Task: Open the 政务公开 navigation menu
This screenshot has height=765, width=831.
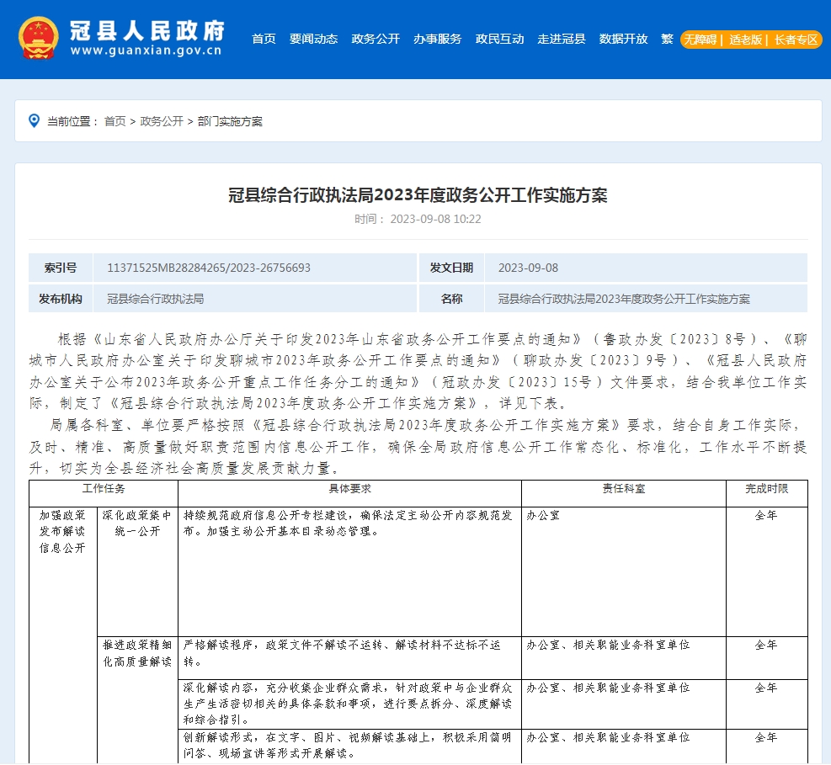Action: 376,40
